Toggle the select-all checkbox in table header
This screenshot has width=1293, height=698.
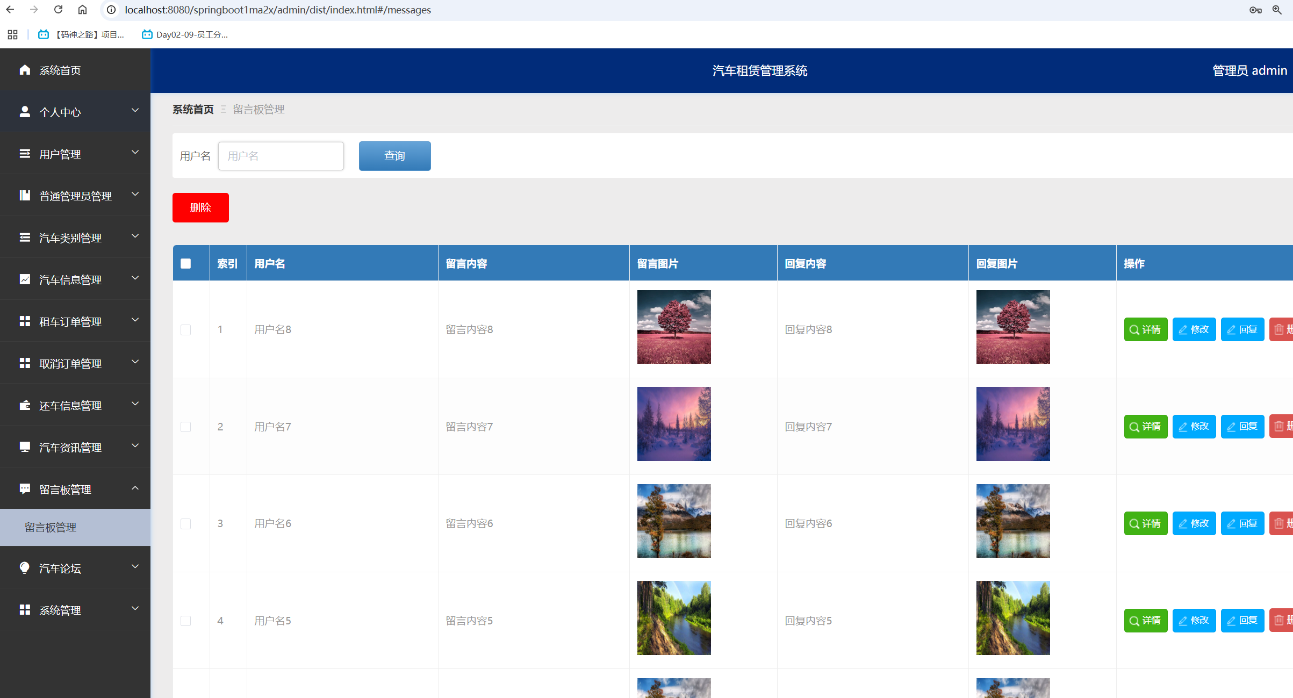coord(186,263)
